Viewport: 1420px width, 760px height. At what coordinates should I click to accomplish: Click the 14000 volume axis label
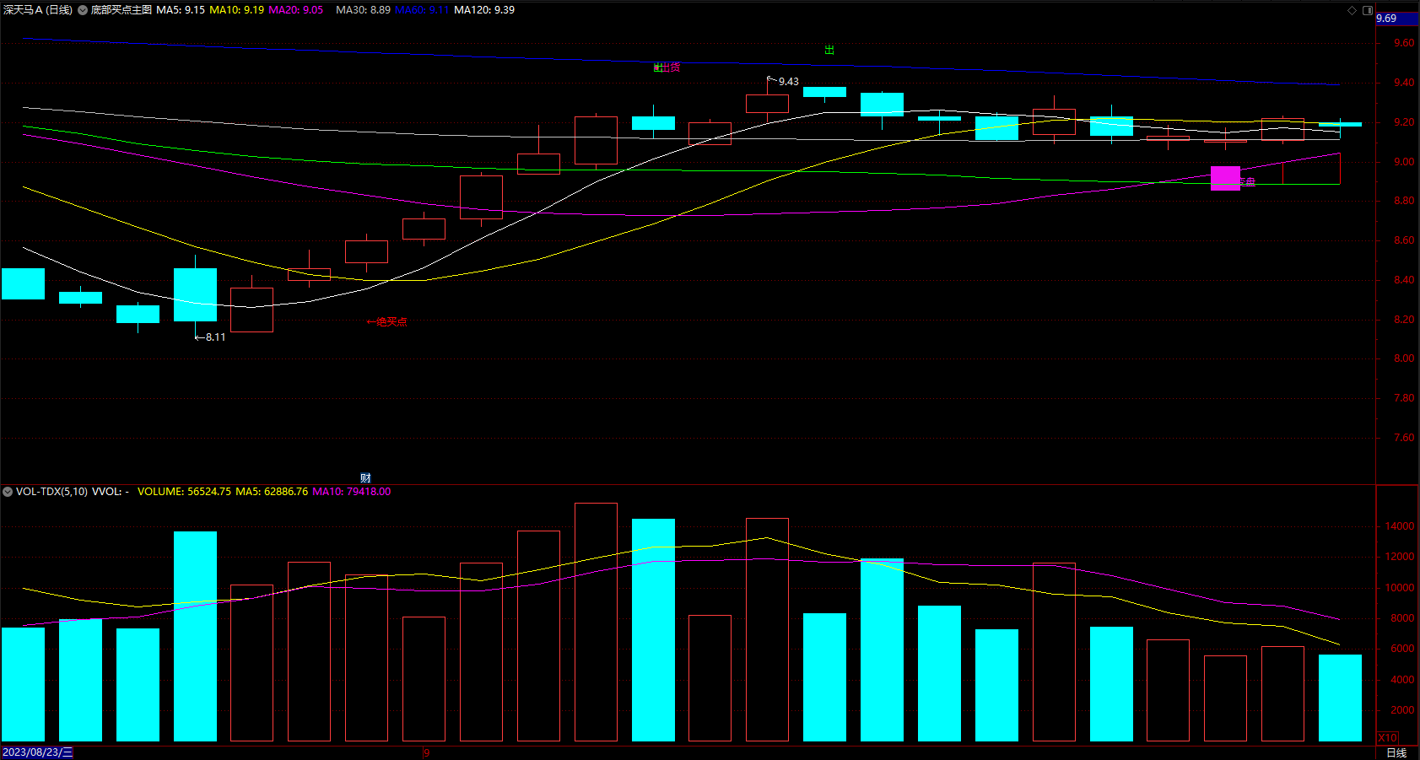click(1400, 526)
